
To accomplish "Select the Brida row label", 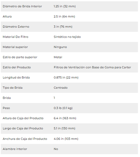I will [x=7, y=98].
